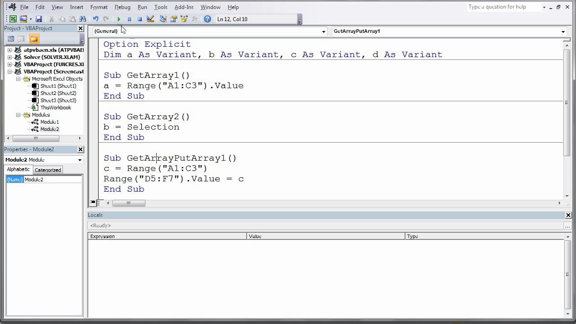The height and width of the screenshot is (324, 576).
Task: Open the Format menu
Action: [x=99, y=7]
